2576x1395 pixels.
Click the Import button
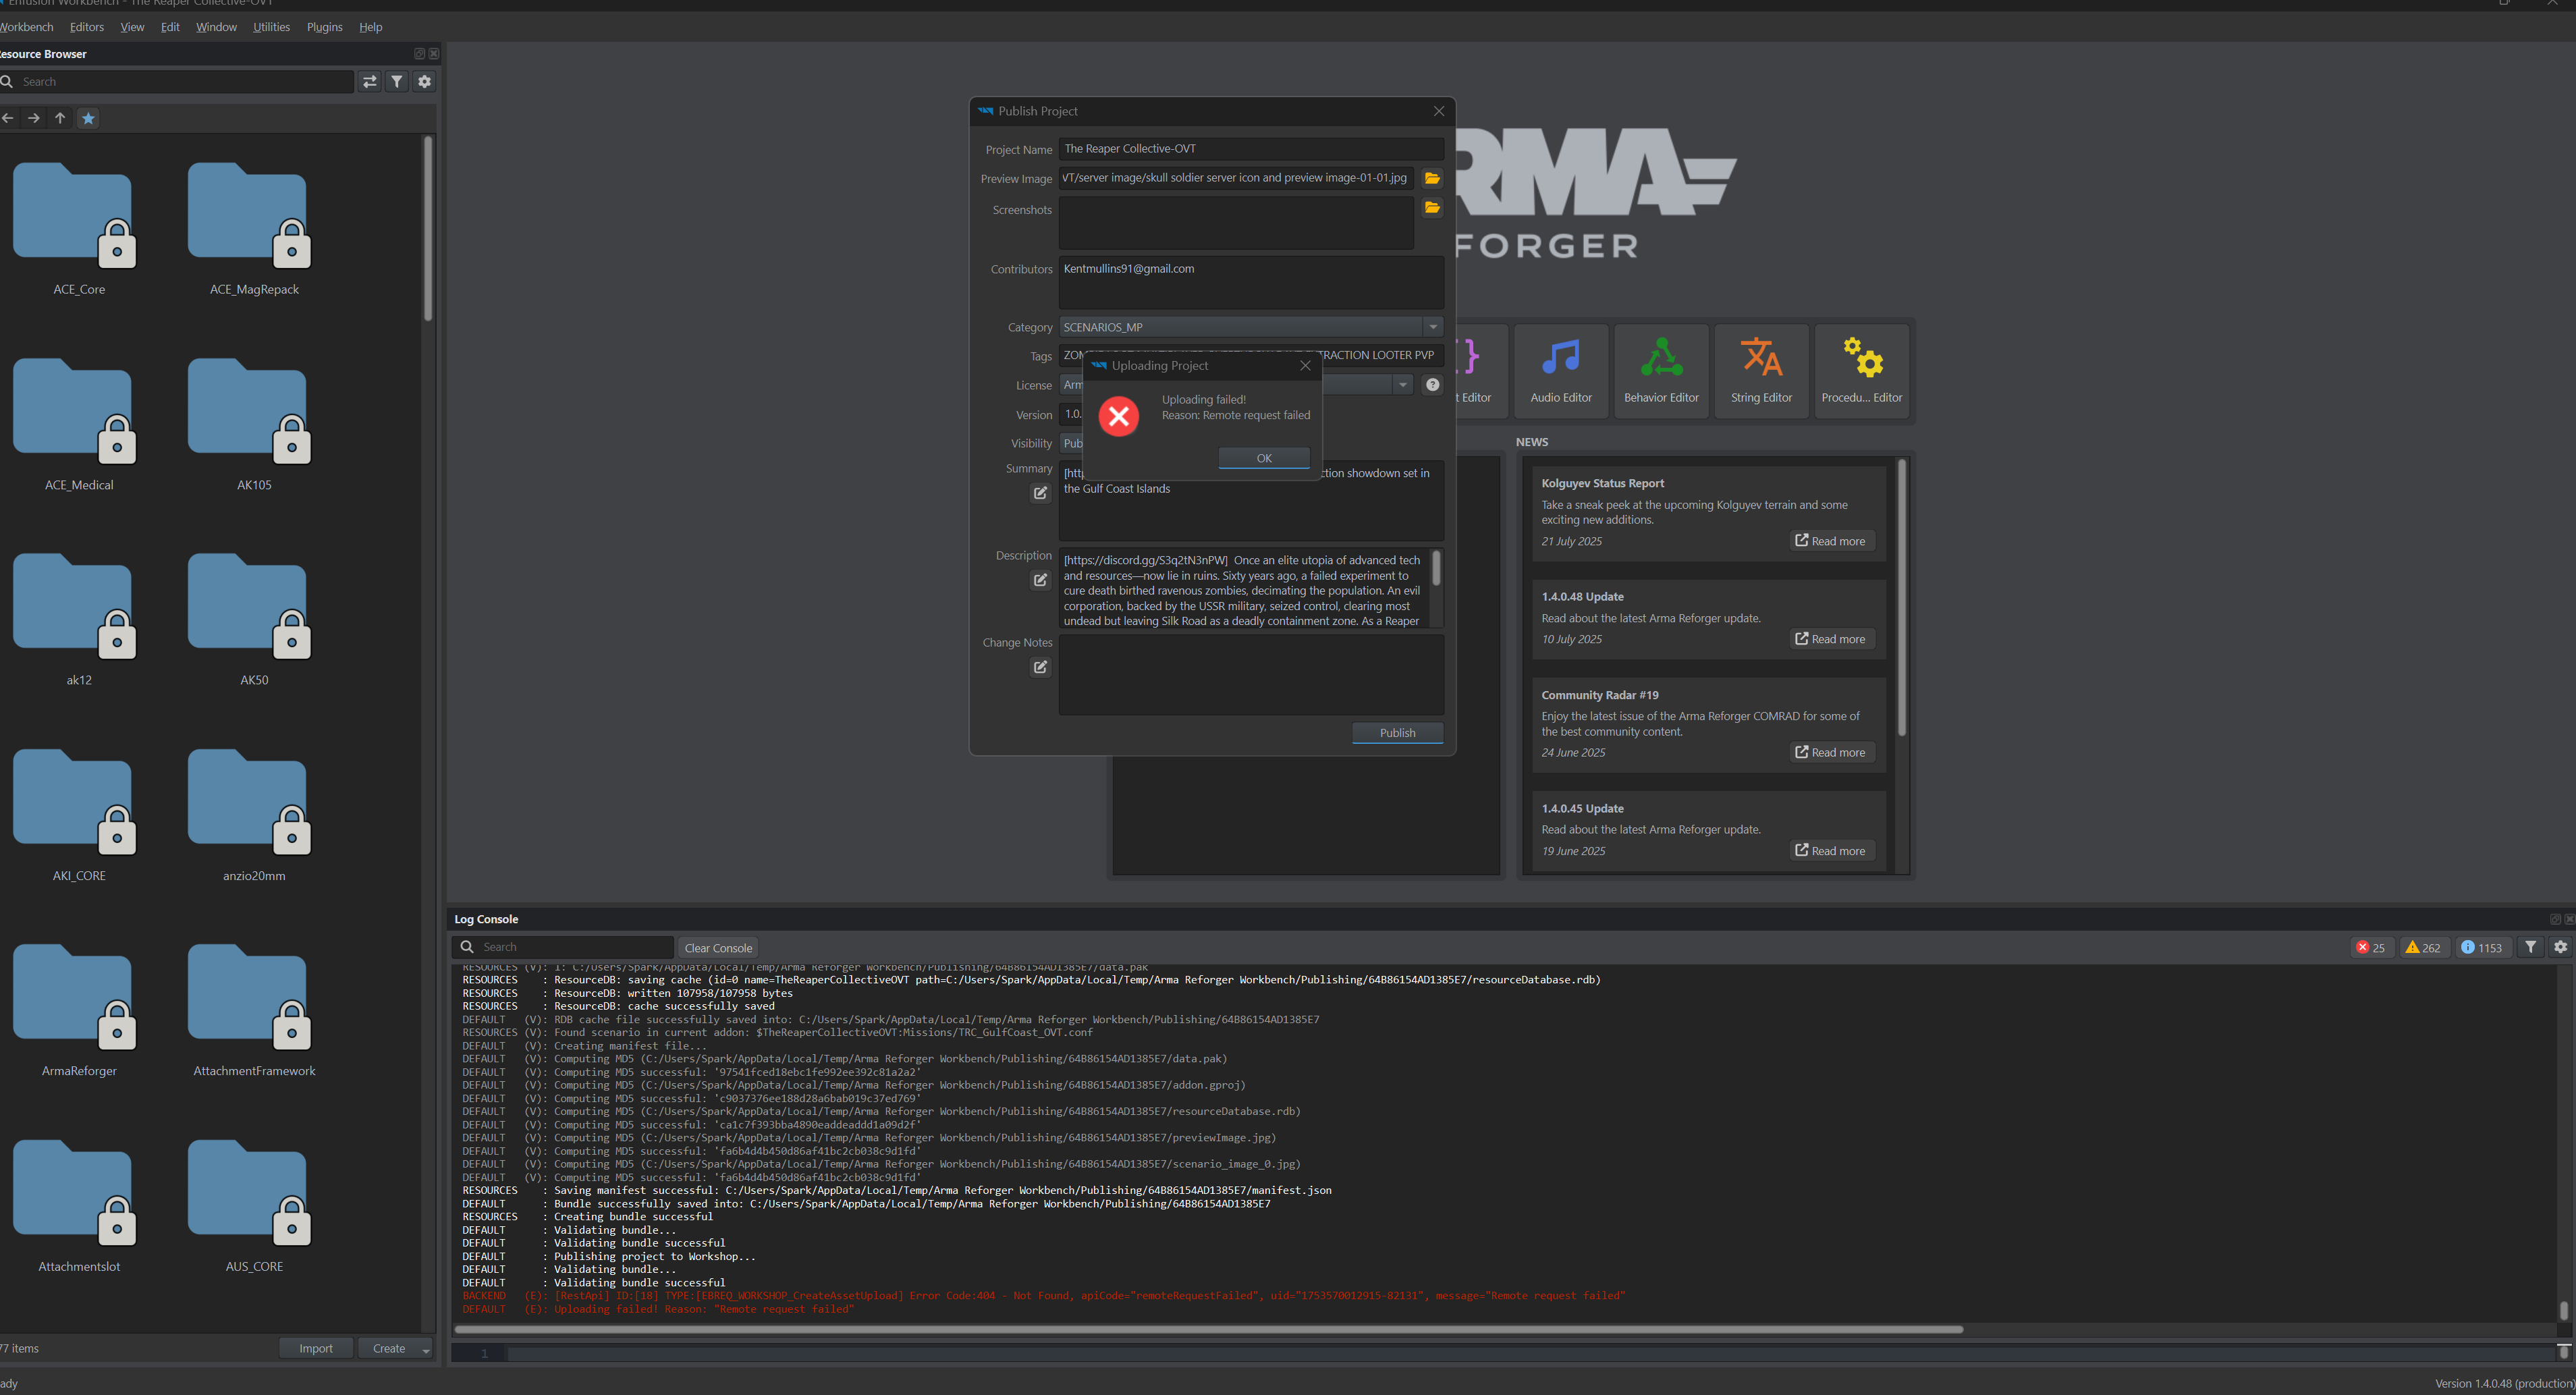[316, 1348]
